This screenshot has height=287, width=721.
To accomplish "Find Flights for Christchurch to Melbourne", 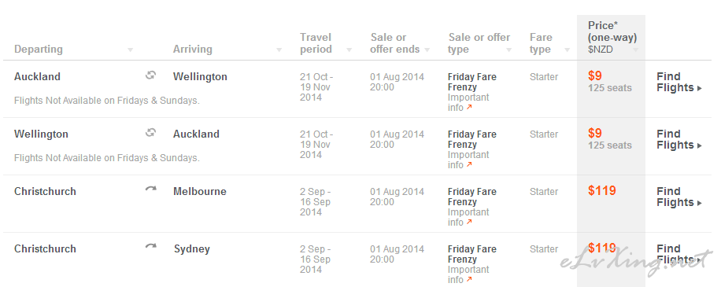I will [x=679, y=197].
